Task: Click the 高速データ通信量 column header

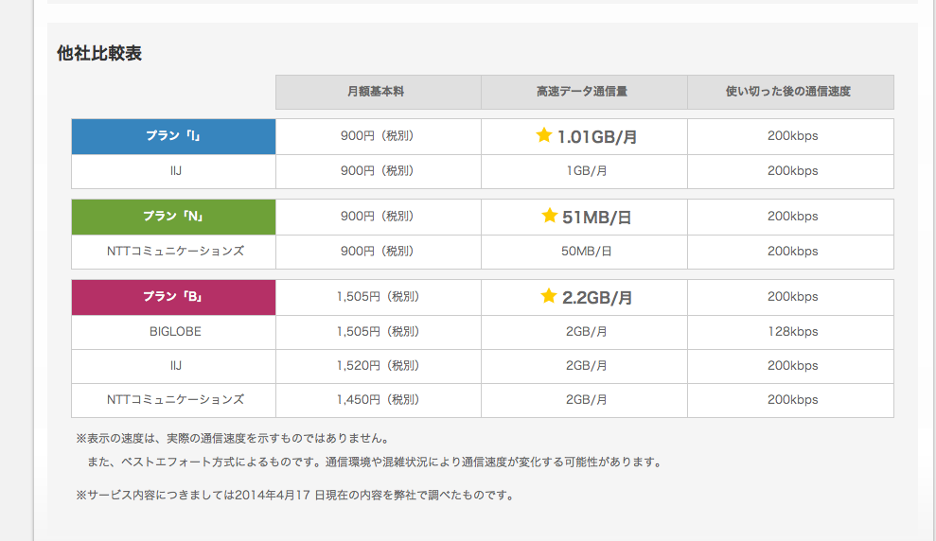Action: [x=583, y=92]
